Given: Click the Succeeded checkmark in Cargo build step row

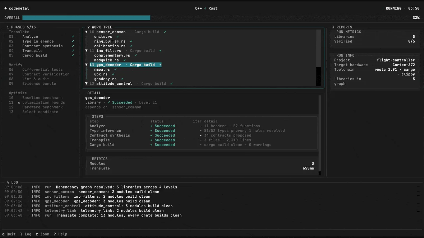Looking at the screenshot, I should click(x=151, y=145).
